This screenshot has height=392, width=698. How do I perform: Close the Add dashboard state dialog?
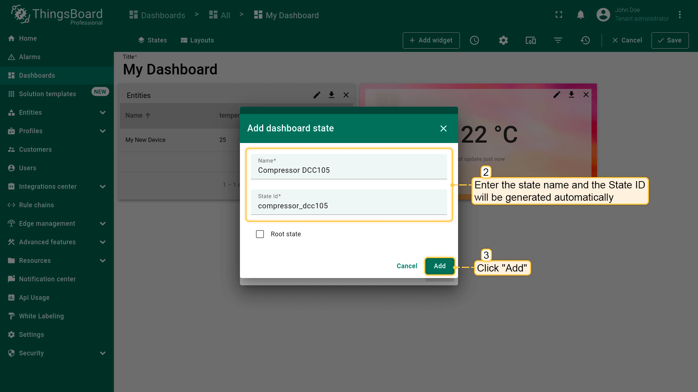pyautogui.click(x=443, y=128)
